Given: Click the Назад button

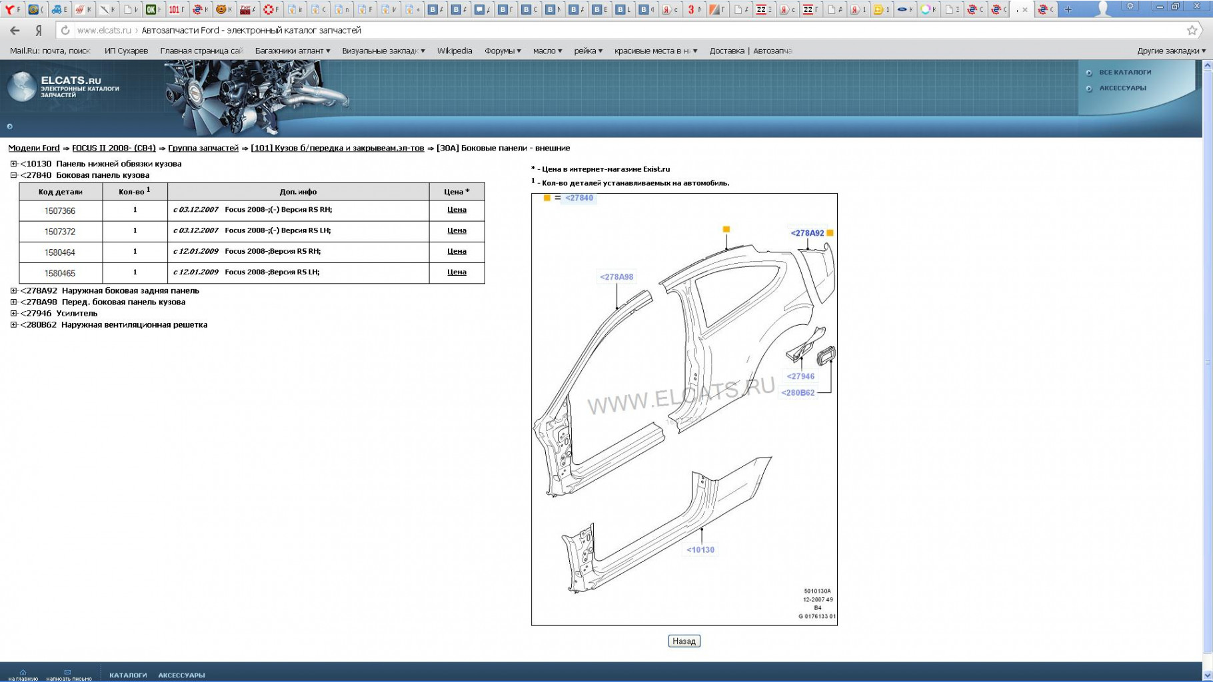Looking at the screenshot, I should point(684,641).
